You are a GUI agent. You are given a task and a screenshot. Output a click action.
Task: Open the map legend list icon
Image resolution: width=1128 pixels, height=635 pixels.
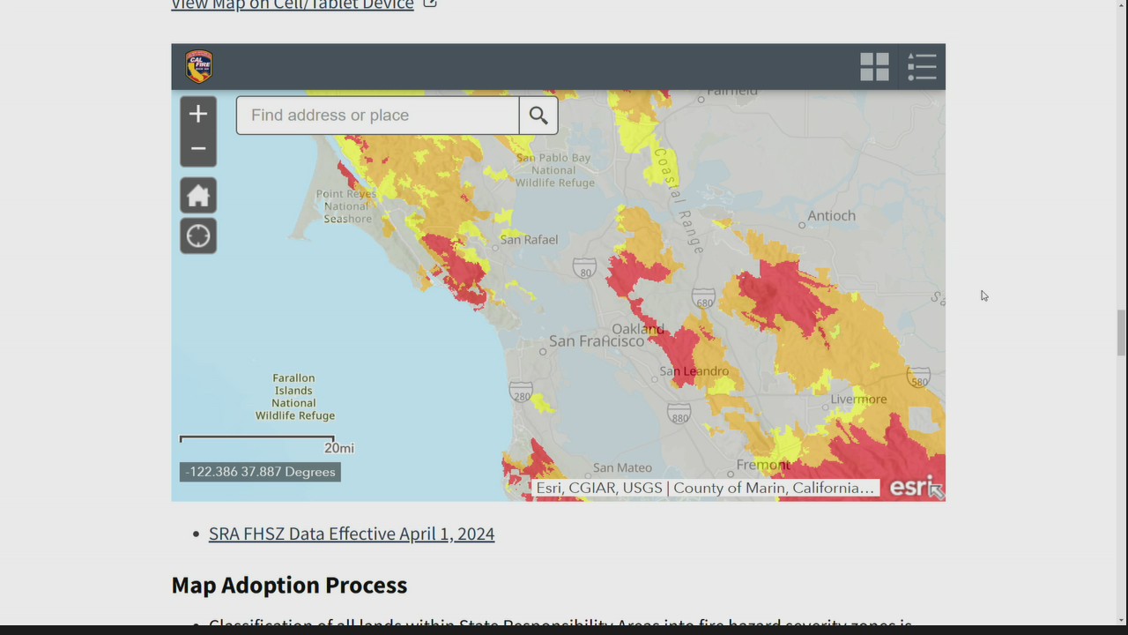(922, 67)
